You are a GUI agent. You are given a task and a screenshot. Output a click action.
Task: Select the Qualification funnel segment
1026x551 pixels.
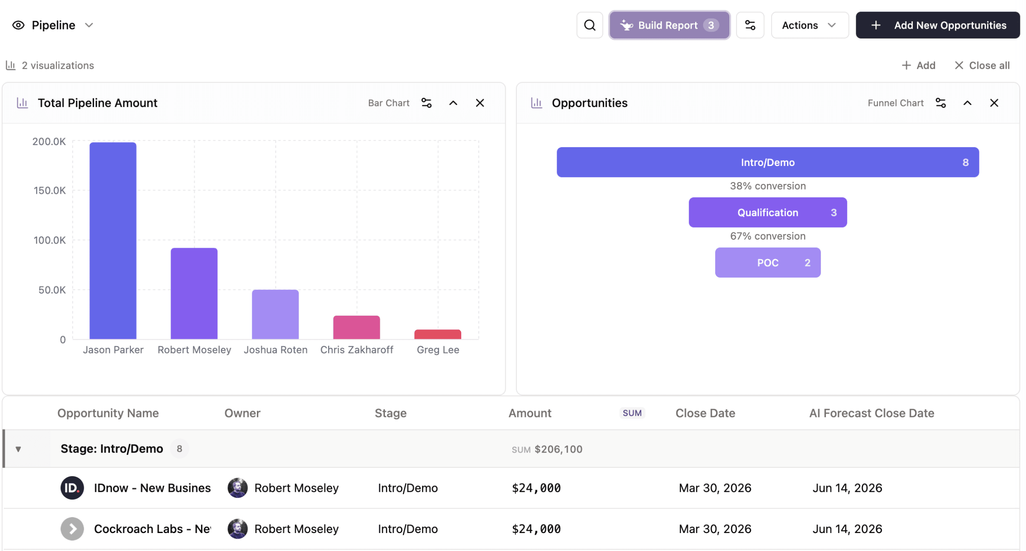(x=767, y=213)
